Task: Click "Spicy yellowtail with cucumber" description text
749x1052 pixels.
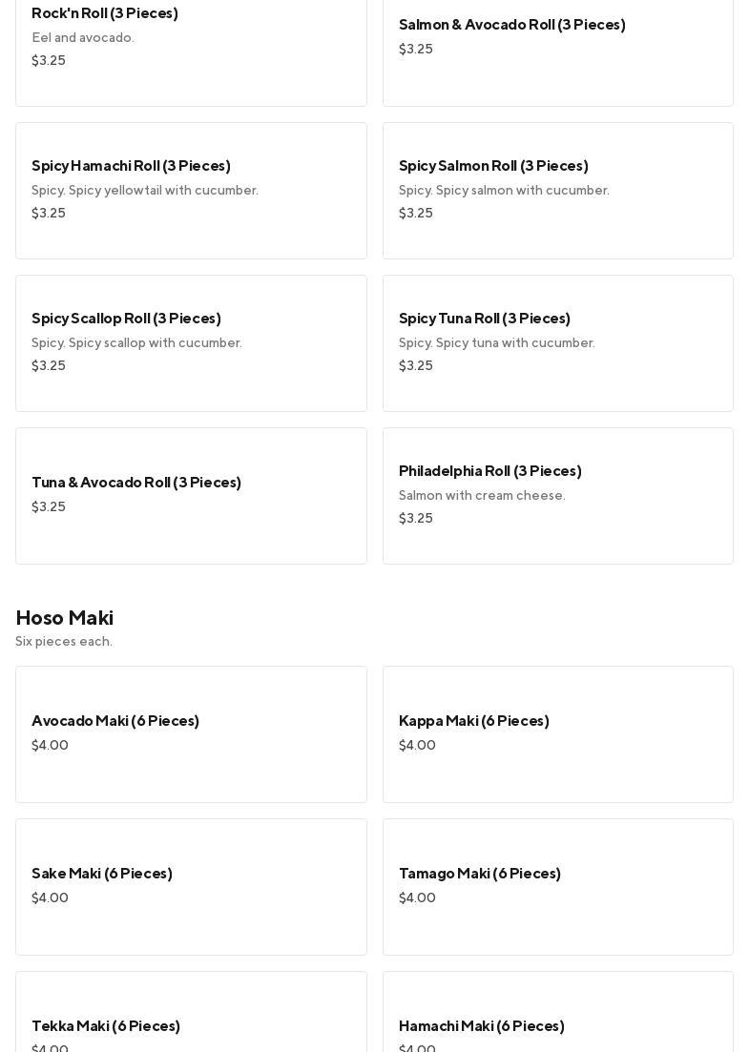Action: coord(145,191)
